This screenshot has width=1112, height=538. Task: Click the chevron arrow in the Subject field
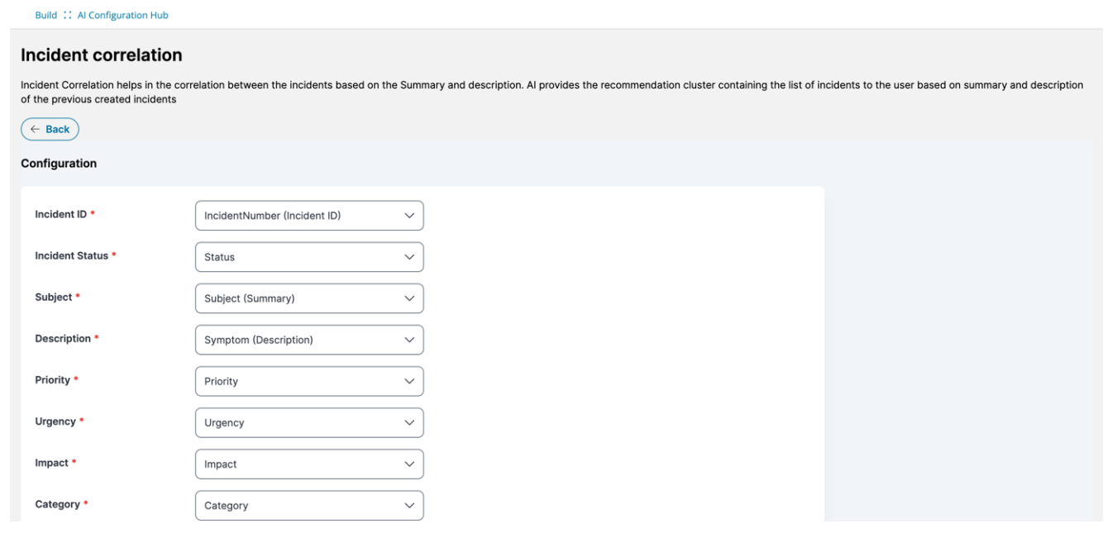click(x=409, y=298)
